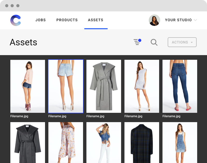Pick the denim tie-front top and white jeans photo
Image resolution: width=207 pixels, height=163 pixels.
tap(104, 143)
